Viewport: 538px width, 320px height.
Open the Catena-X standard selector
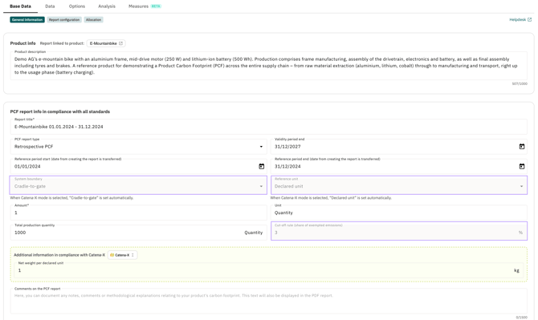123,255
